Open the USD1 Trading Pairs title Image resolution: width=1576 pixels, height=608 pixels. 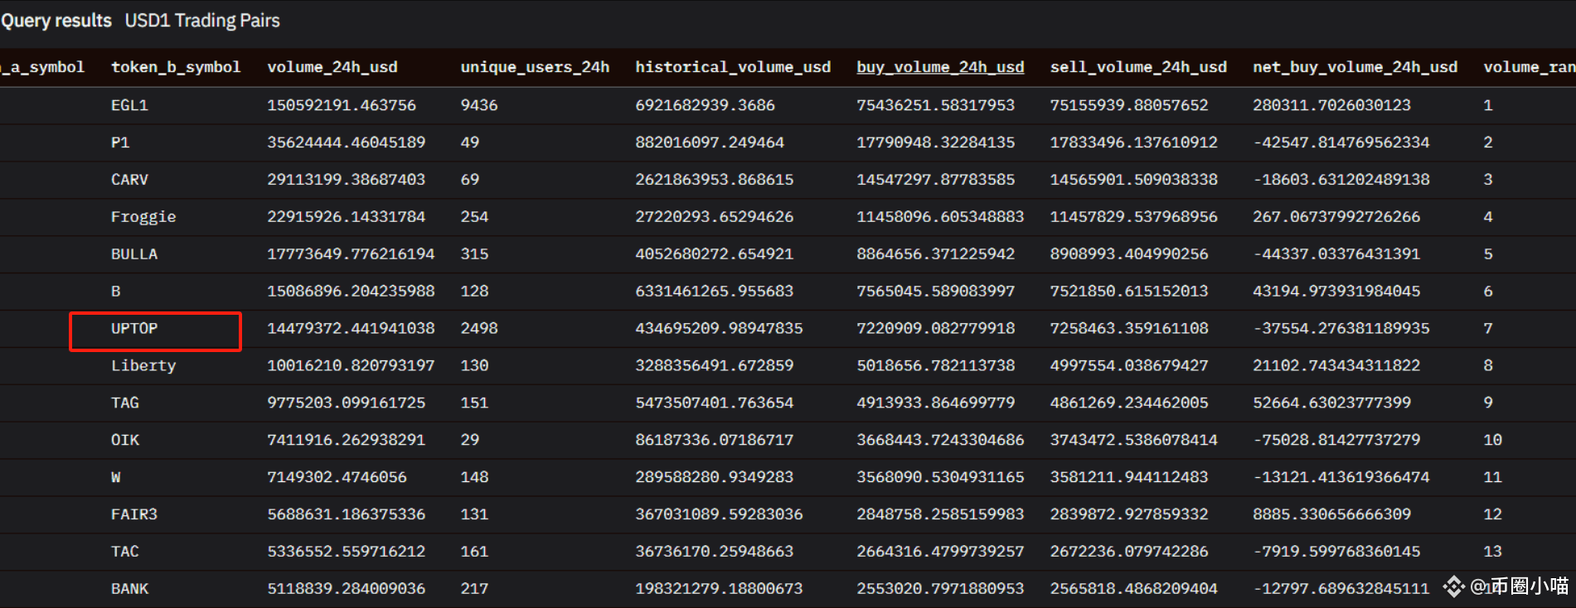(x=202, y=21)
